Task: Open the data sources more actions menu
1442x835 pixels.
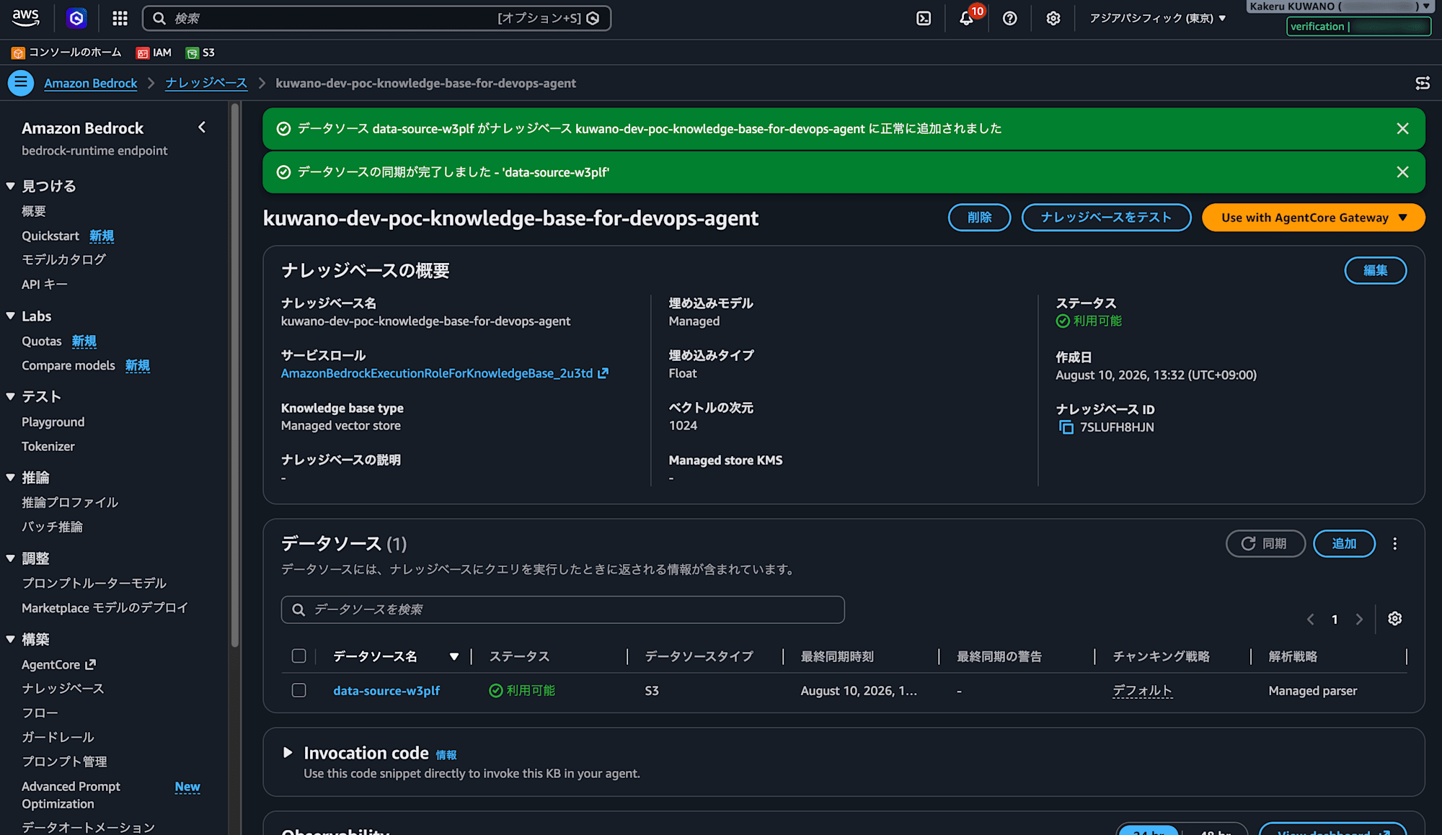Action: 1395,544
